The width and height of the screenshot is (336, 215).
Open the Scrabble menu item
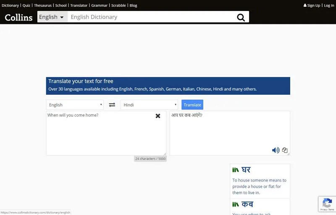pos(118,5)
